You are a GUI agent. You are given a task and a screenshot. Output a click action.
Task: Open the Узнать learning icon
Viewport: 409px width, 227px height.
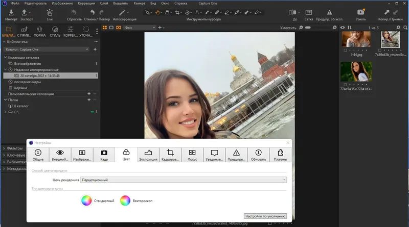[x=360, y=12]
